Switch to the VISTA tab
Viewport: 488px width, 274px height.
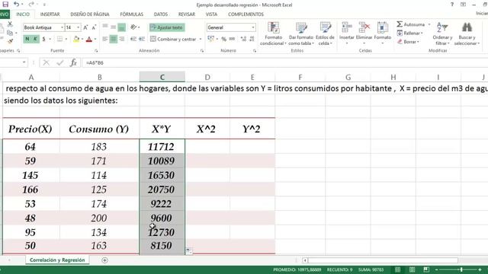[x=211, y=14]
